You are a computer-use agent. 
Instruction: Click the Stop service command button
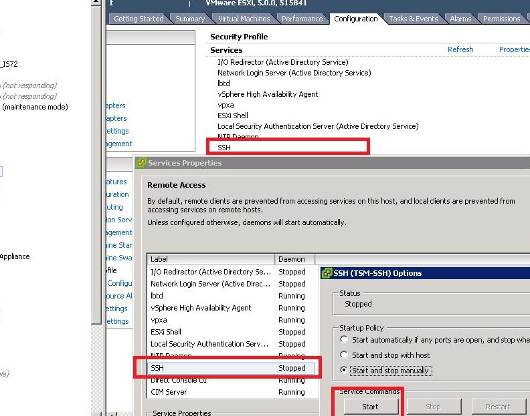[434, 407]
